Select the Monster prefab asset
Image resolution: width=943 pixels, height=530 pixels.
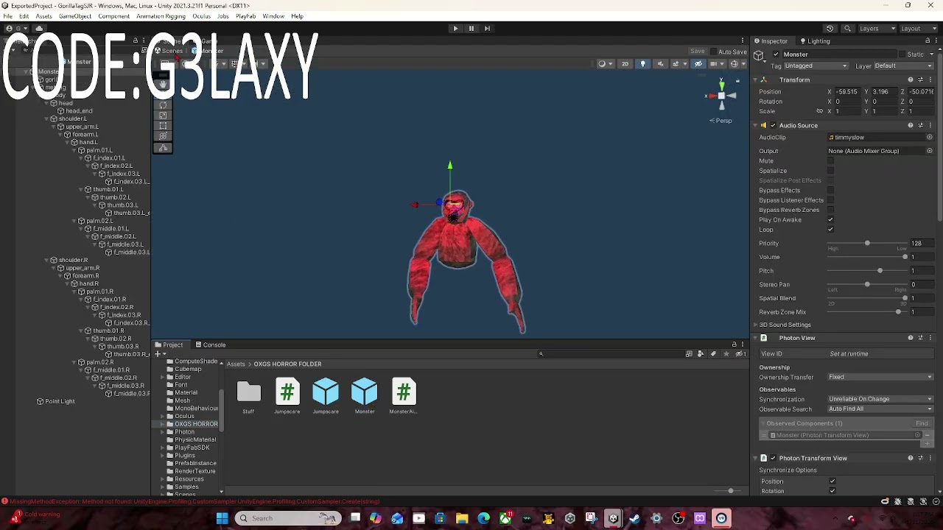coord(365,396)
